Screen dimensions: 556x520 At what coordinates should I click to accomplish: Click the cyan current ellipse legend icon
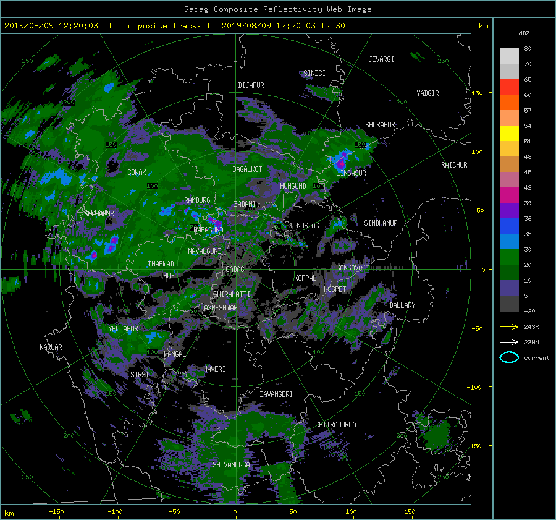pyautogui.click(x=509, y=357)
